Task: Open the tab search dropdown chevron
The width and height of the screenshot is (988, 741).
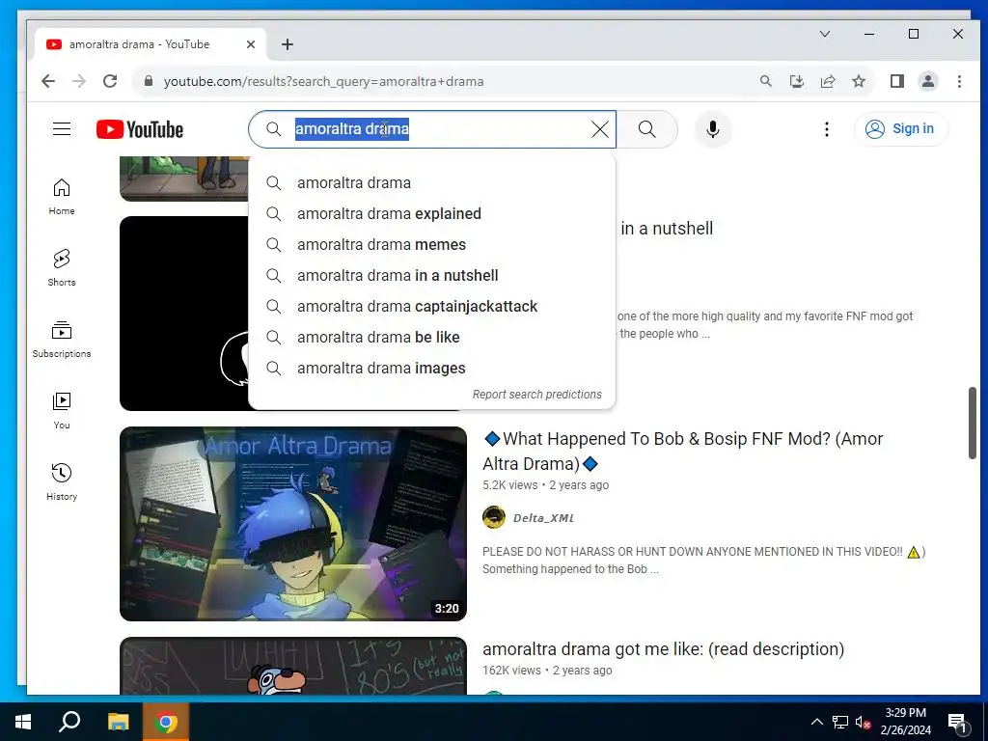Action: pos(825,34)
